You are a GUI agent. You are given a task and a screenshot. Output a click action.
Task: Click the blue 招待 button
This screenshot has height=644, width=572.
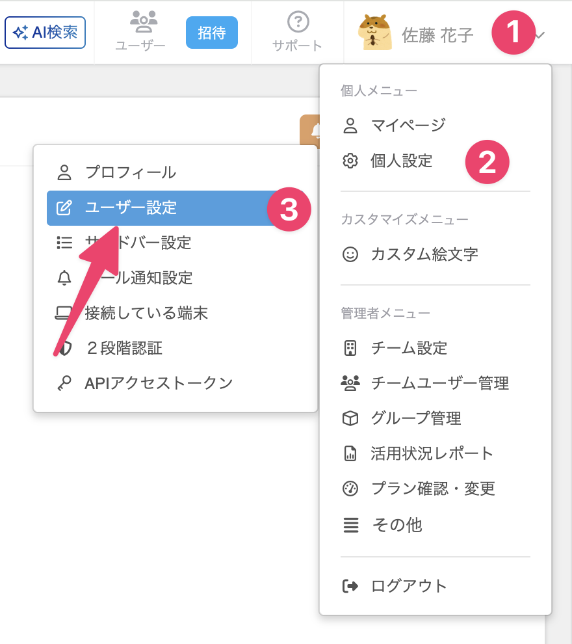212,33
